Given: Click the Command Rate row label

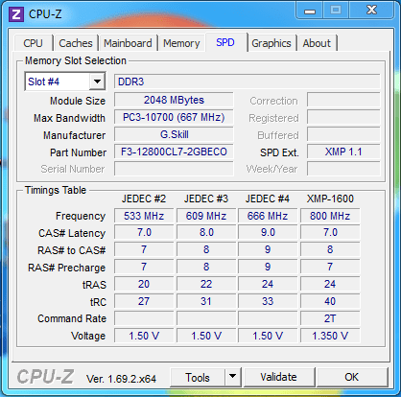Looking at the screenshot, I should (72, 318).
